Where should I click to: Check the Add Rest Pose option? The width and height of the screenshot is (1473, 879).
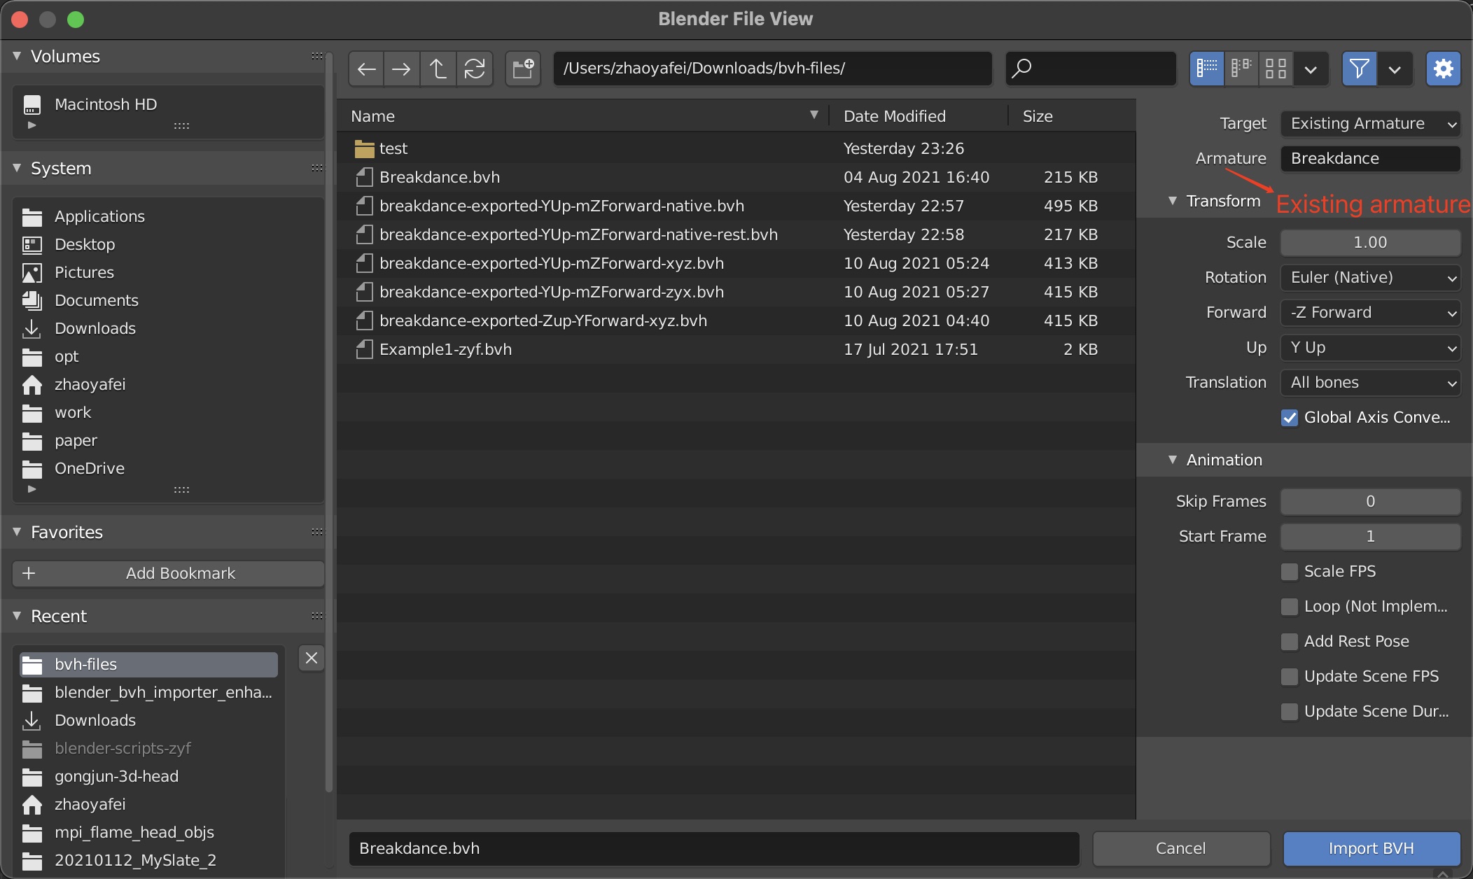click(x=1290, y=642)
